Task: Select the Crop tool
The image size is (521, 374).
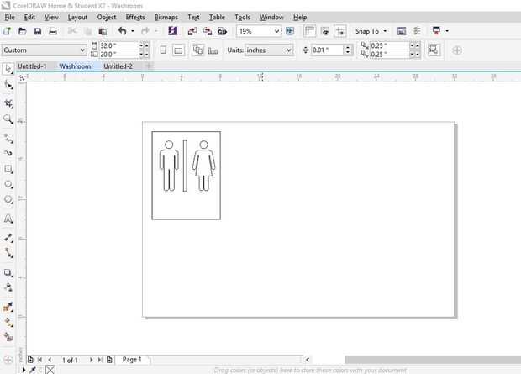Action: [8, 103]
